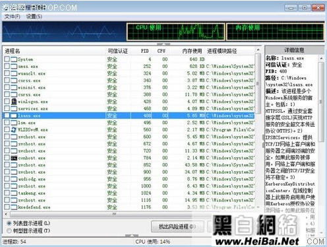Click the taskeng.exe process icon
Image resolution: width=327 pixels, height=247 pixels.
(14, 193)
